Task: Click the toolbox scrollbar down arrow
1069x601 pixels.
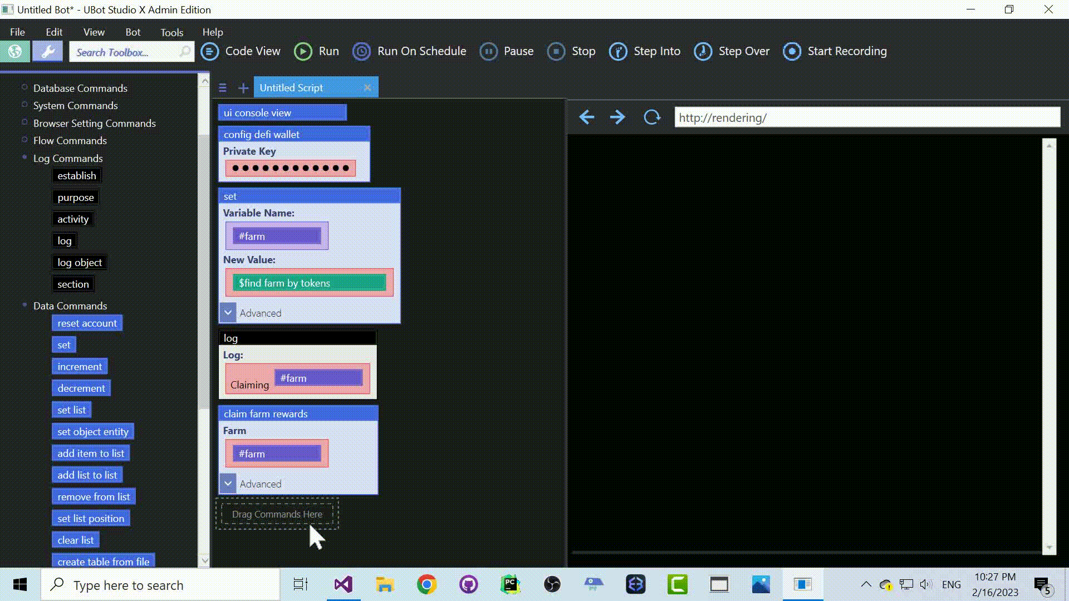Action: tap(204, 560)
